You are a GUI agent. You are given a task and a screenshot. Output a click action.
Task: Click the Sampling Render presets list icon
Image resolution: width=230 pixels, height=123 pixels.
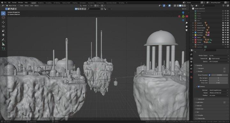225,72
